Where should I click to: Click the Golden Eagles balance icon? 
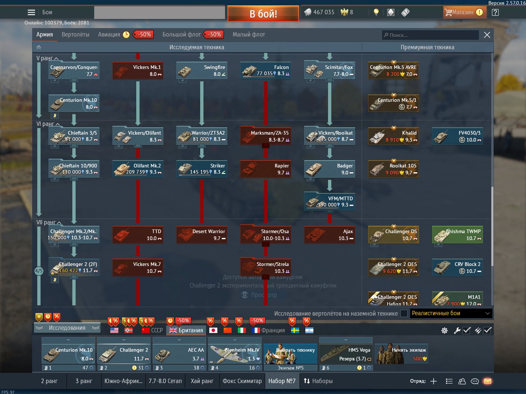click(344, 12)
